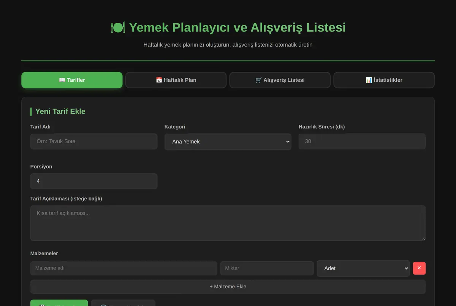Image resolution: width=456 pixels, height=306 pixels.
Task: Click the + Malzeme Ekle button
Action: (x=228, y=287)
